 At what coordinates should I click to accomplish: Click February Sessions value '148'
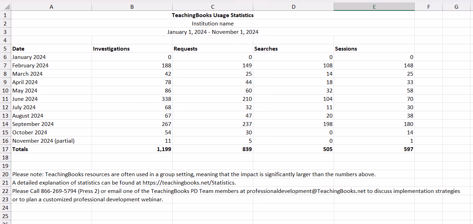(374, 66)
